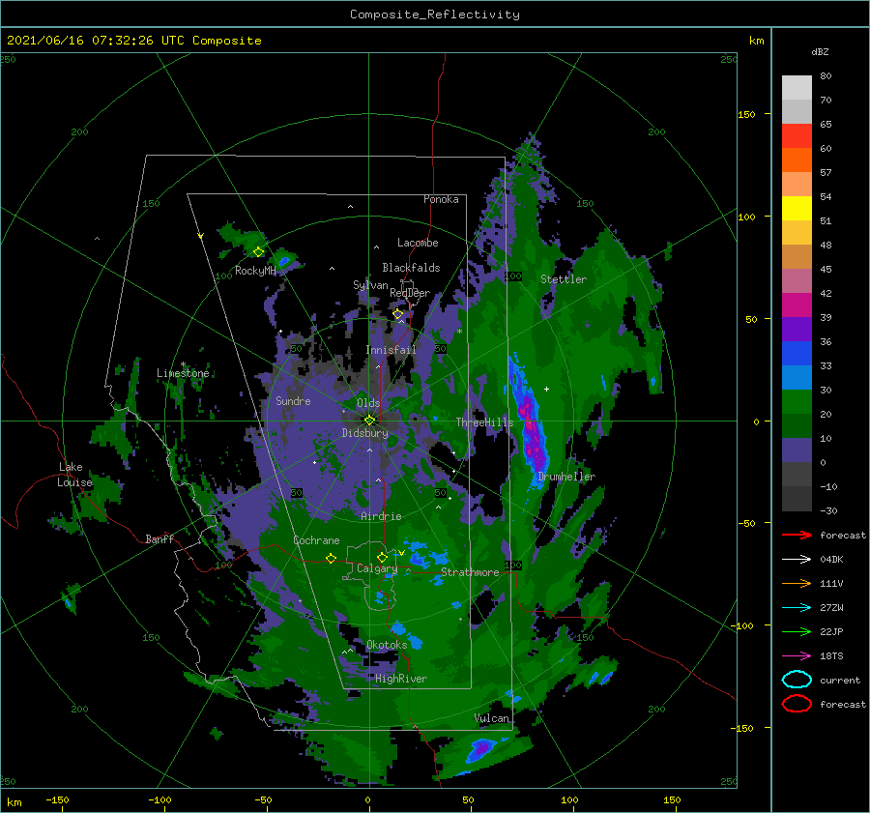Click the light gray 80-70 dBZ swatch
870x813 pixels.
(x=797, y=88)
